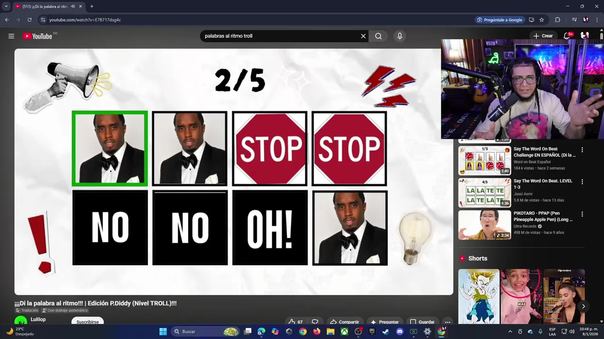Close the YouTube browser tab
Screen dimensions: 604x339
81,7
